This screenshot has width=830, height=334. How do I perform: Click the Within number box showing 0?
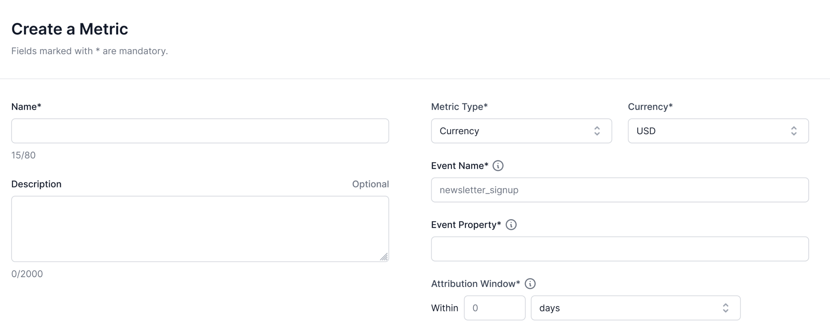click(x=494, y=308)
